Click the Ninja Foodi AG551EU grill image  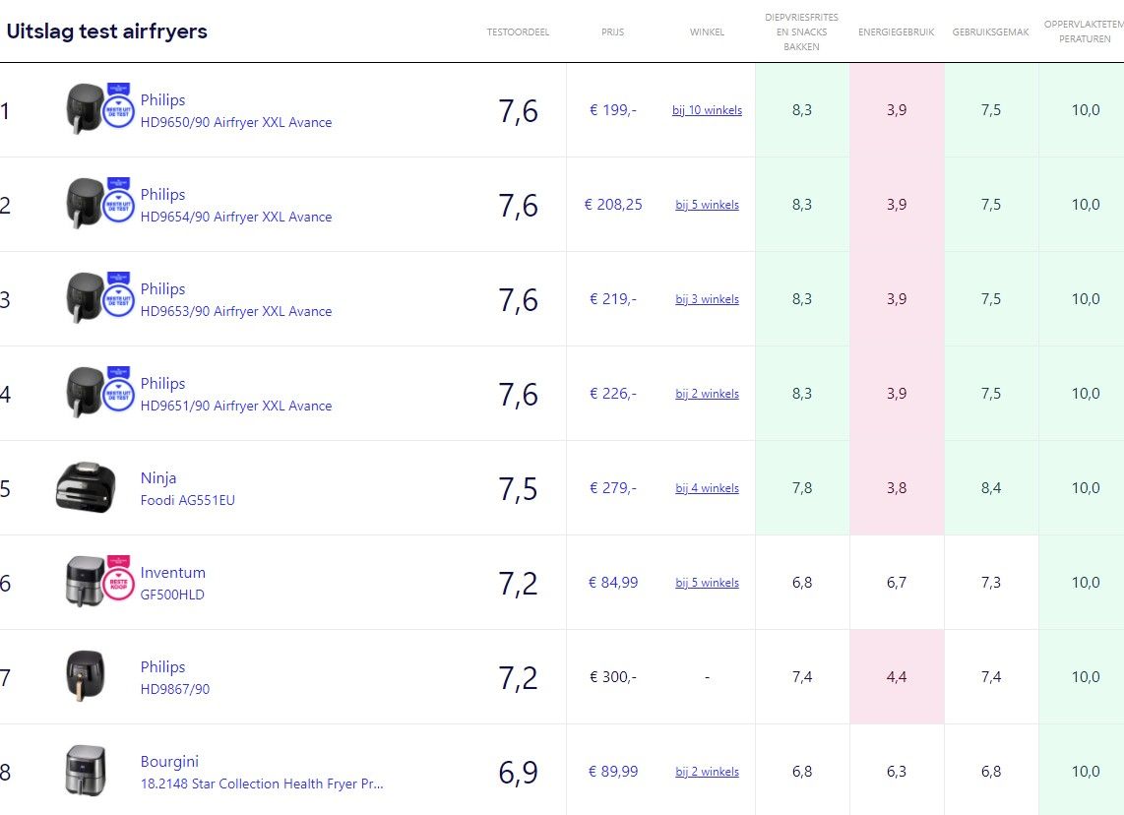tap(85, 487)
